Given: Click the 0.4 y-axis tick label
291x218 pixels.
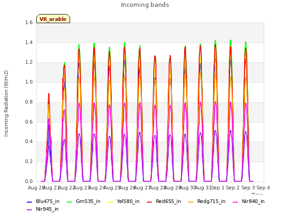Looking at the screenshot, I should (29, 141).
